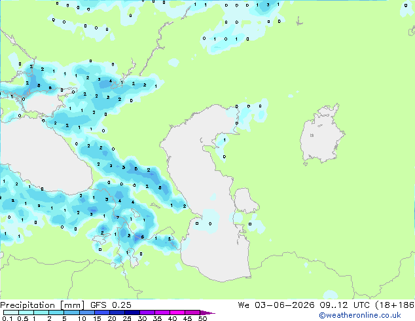
Task: Click the '0.1' legend scale label
Action: tap(7, 318)
